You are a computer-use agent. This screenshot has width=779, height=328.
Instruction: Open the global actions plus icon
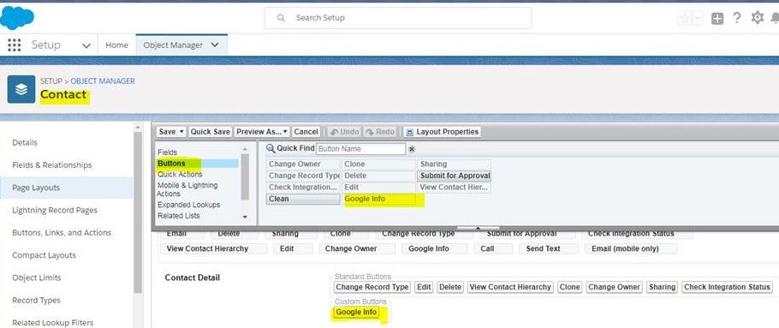coord(717,19)
